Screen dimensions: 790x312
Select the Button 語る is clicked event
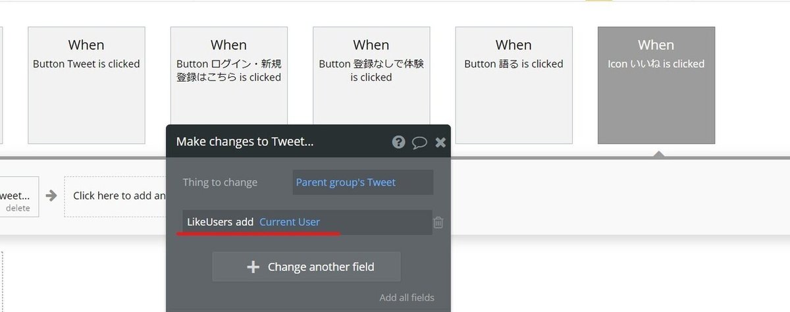tap(513, 85)
